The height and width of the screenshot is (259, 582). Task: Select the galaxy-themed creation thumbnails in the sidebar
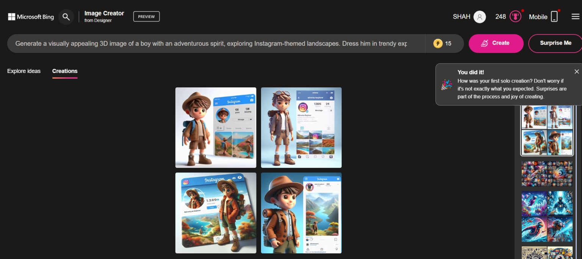tap(547, 174)
